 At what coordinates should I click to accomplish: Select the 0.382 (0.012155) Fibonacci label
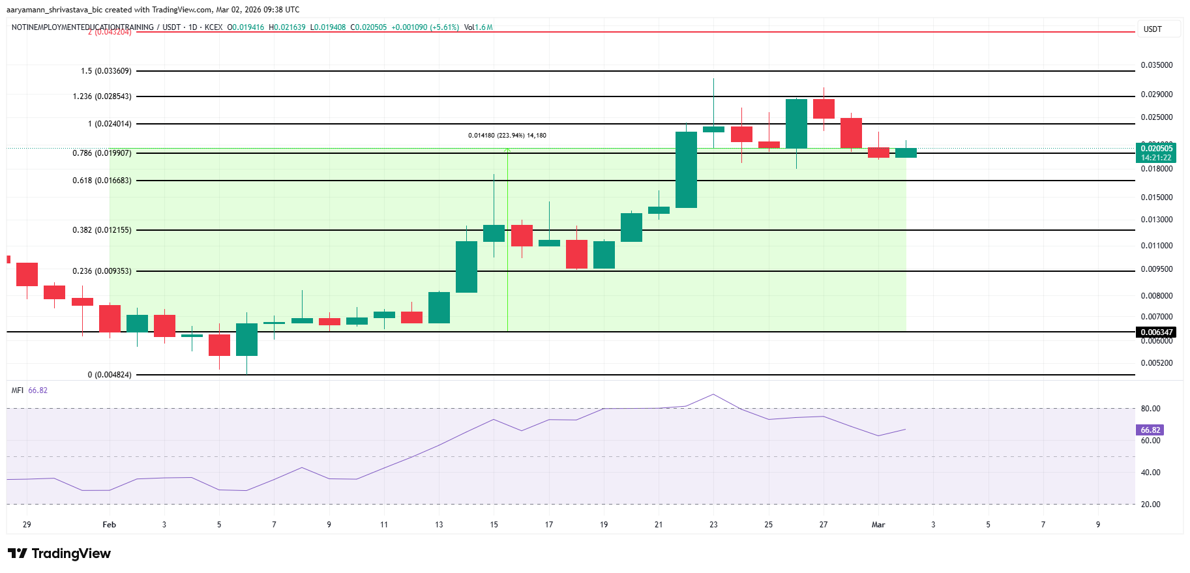tap(102, 230)
